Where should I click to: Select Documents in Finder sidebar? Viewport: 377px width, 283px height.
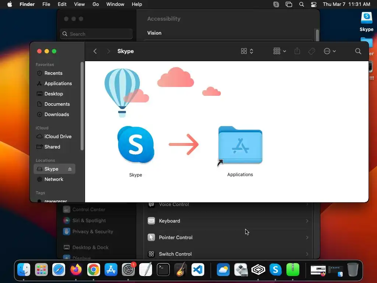(x=54, y=104)
